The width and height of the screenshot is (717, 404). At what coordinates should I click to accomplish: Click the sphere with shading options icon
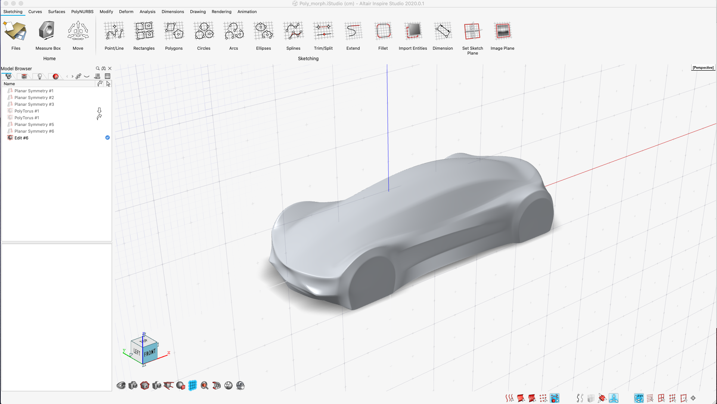[181, 385]
